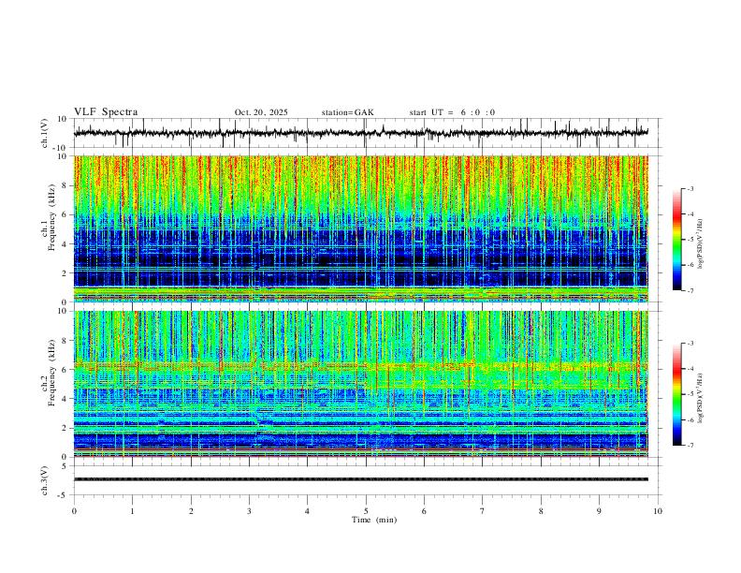Image resolution: width=741 pixels, height=573 pixels.
Task: Click the ch.3 black voltage trace band
Action: [x=361, y=479]
